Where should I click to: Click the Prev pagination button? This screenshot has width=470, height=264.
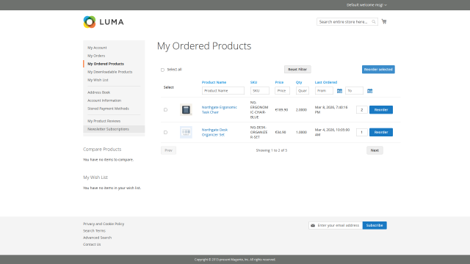(x=168, y=150)
